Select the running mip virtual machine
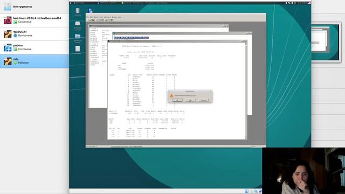The width and height of the screenshot is (345, 194). pos(34,61)
